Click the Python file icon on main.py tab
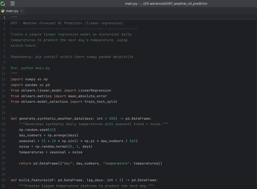 (x=3, y=11)
